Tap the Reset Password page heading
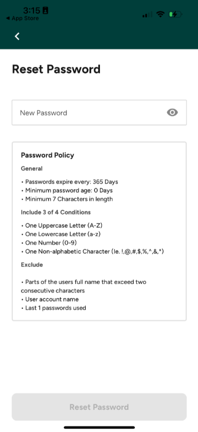The height and width of the screenshot is (432, 198). tap(56, 69)
